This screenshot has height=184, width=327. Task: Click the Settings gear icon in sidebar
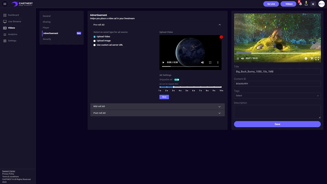pos(5,41)
